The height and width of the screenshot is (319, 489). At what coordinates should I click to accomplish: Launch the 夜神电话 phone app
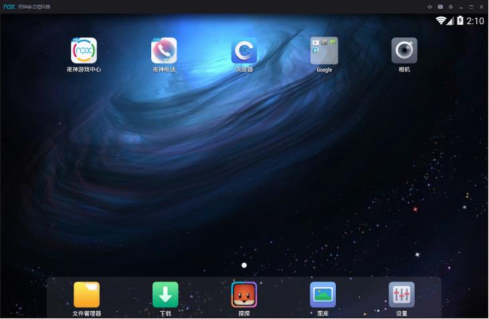coord(164,51)
